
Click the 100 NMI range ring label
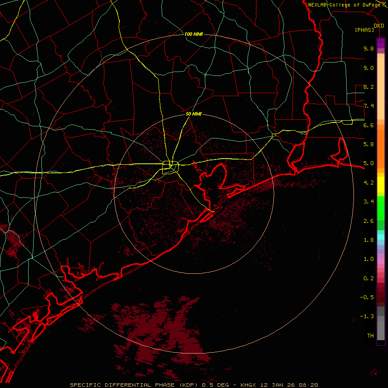(194, 34)
